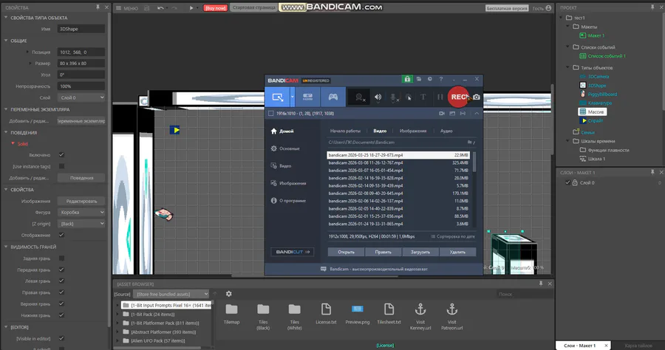Screen dimensions: 665x350
Task: Start recording with the red REC button
Action: [458, 97]
